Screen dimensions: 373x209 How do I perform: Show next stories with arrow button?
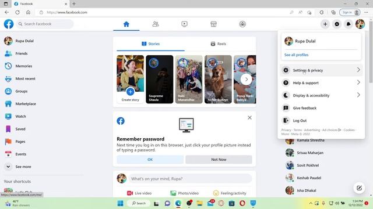point(247,79)
